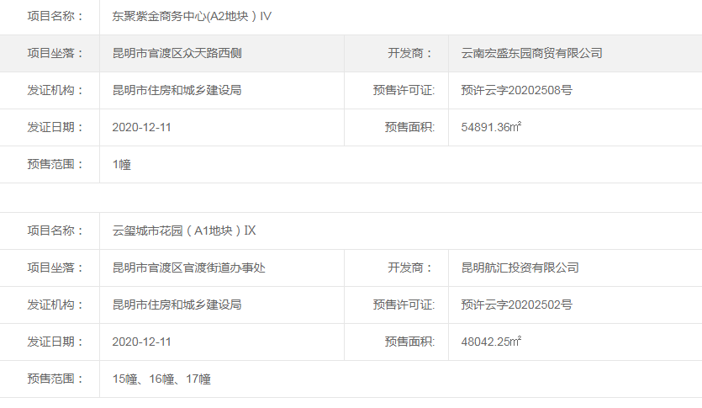Select issue date of 云玺城市花园 project
Viewport: 702px width, 408px height.
pyautogui.click(x=141, y=342)
